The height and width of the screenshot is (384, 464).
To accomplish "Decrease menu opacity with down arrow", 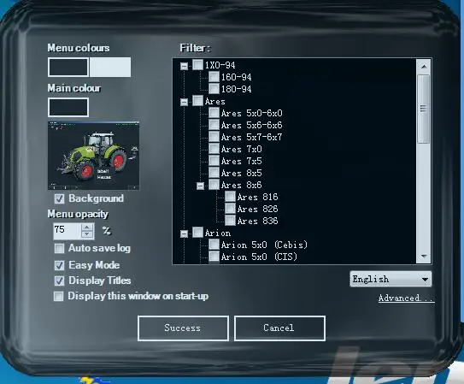I will coord(87,235).
